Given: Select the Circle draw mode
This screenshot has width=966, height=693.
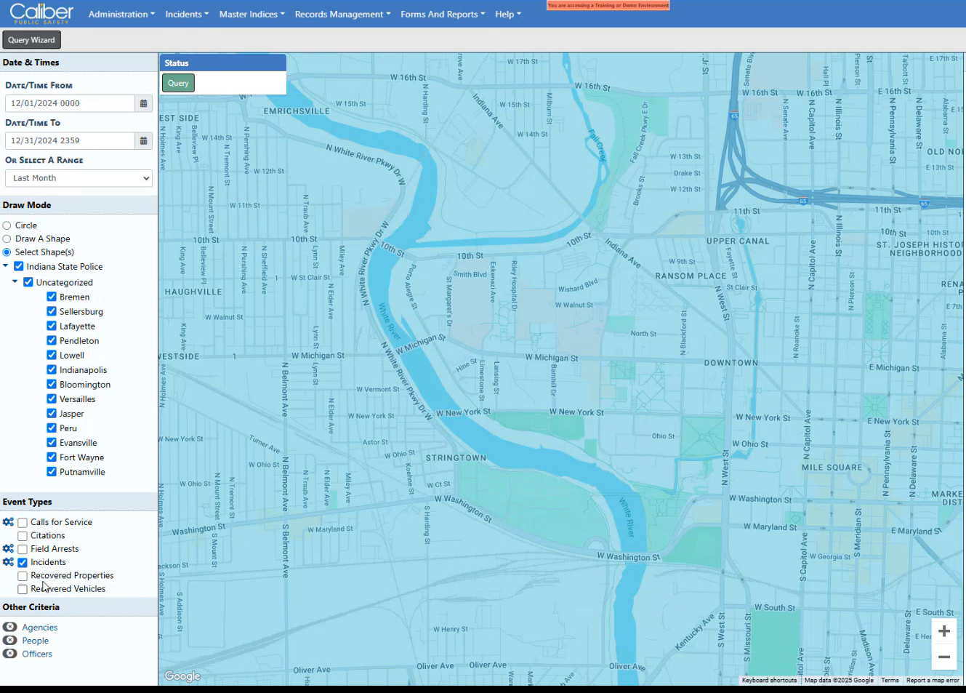Looking at the screenshot, I should pyautogui.click(x=7, y=226).
